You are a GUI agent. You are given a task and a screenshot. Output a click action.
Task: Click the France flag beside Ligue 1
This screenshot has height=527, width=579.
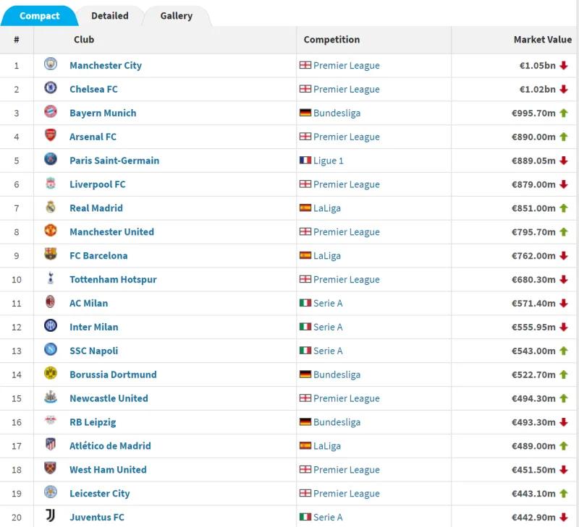pyautogui.click(x=305, y=160)
